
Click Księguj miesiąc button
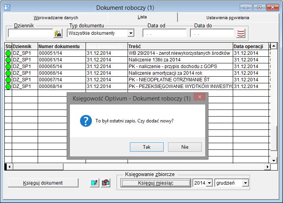[x=155, y=183]
